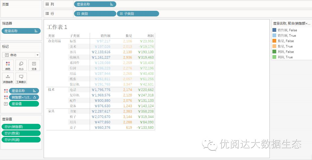
Task: Select the 复印机 subcategory label
Action: click(75, 95)
